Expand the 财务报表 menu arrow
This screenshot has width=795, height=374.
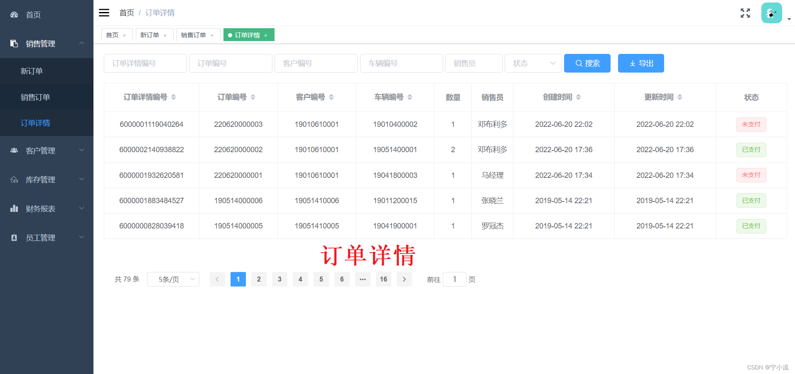pyautogui.click(x=82, y=208)
